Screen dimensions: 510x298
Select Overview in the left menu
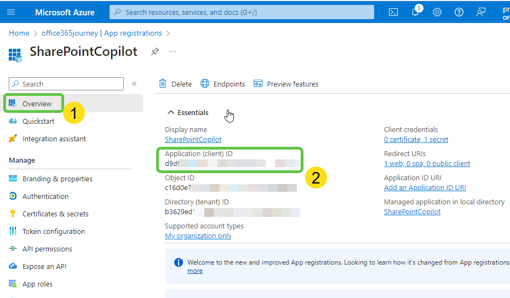point(37,104)
